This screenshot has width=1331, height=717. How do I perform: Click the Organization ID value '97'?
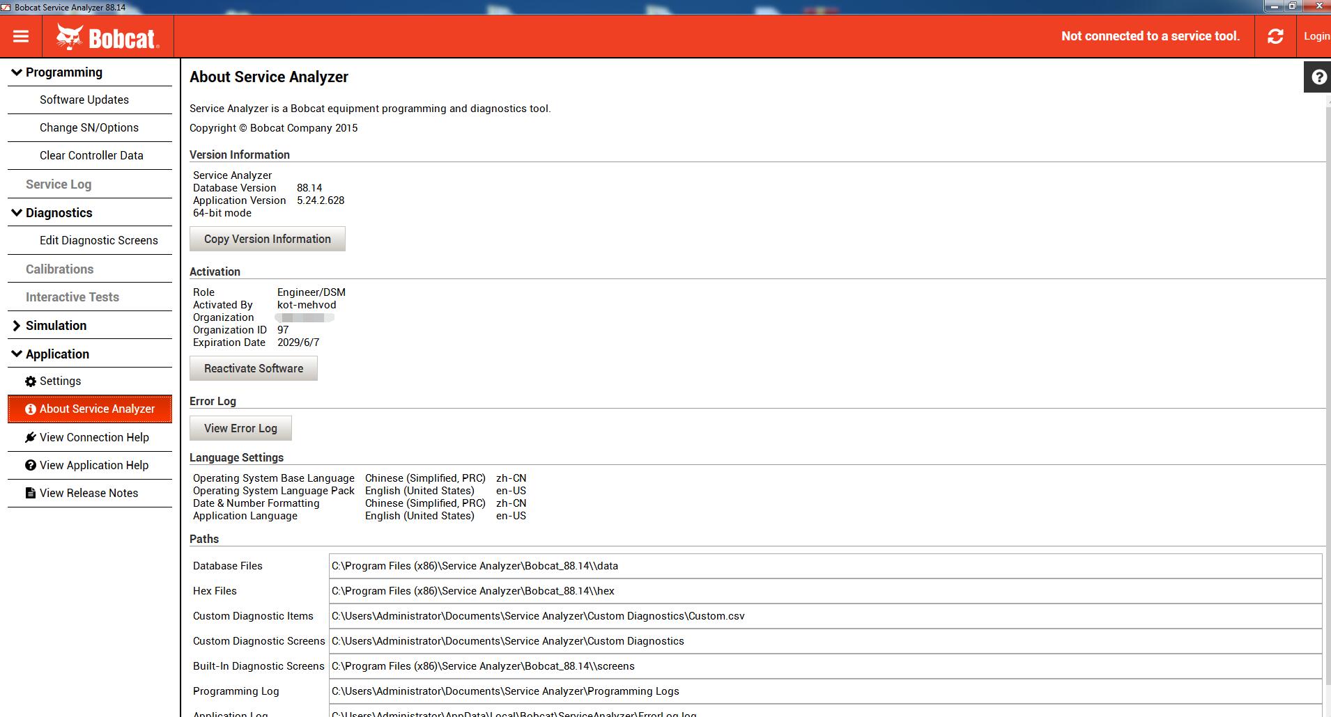(283, 330)
